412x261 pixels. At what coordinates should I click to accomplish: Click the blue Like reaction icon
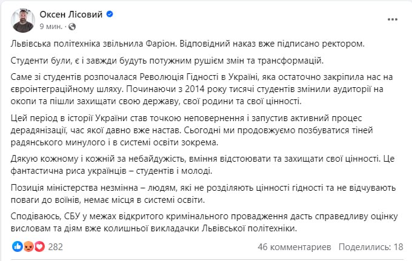pyautogui.click(x=16, y=247)
